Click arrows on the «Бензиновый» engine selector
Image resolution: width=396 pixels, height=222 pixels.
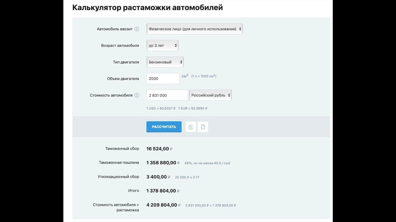point(181,62)
